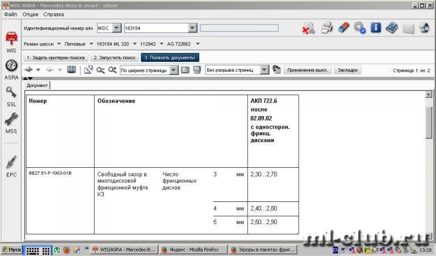Expand the Режим шасси dropdown
Screen dimensions: 436x256
[59, 44]
